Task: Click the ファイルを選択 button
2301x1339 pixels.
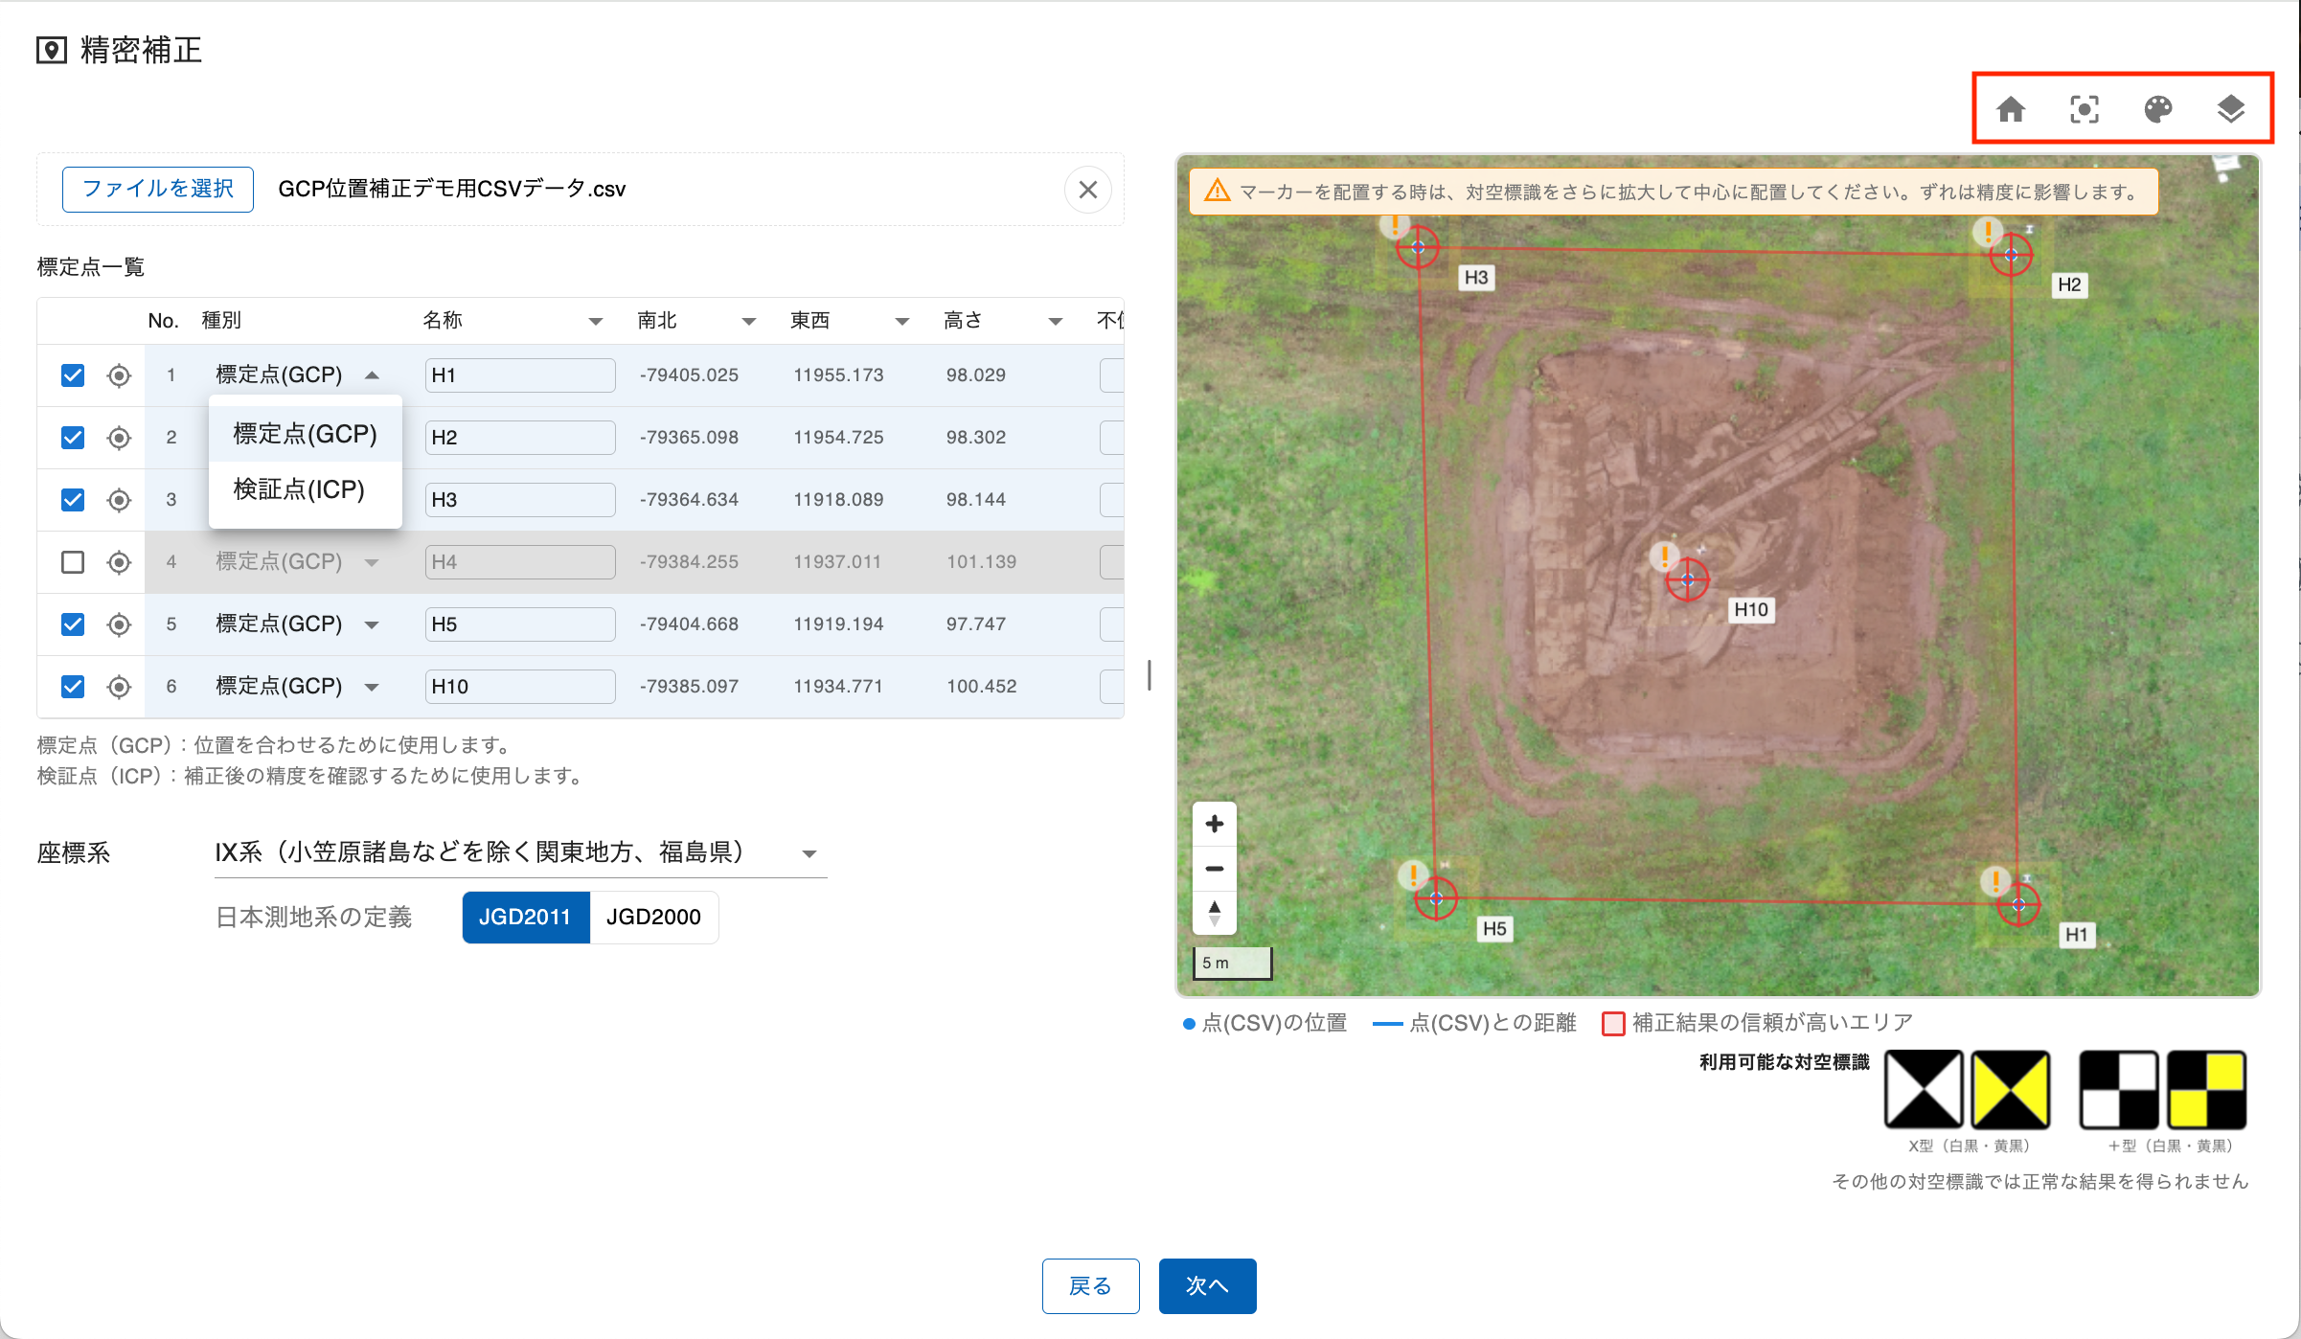Action: 158,189
